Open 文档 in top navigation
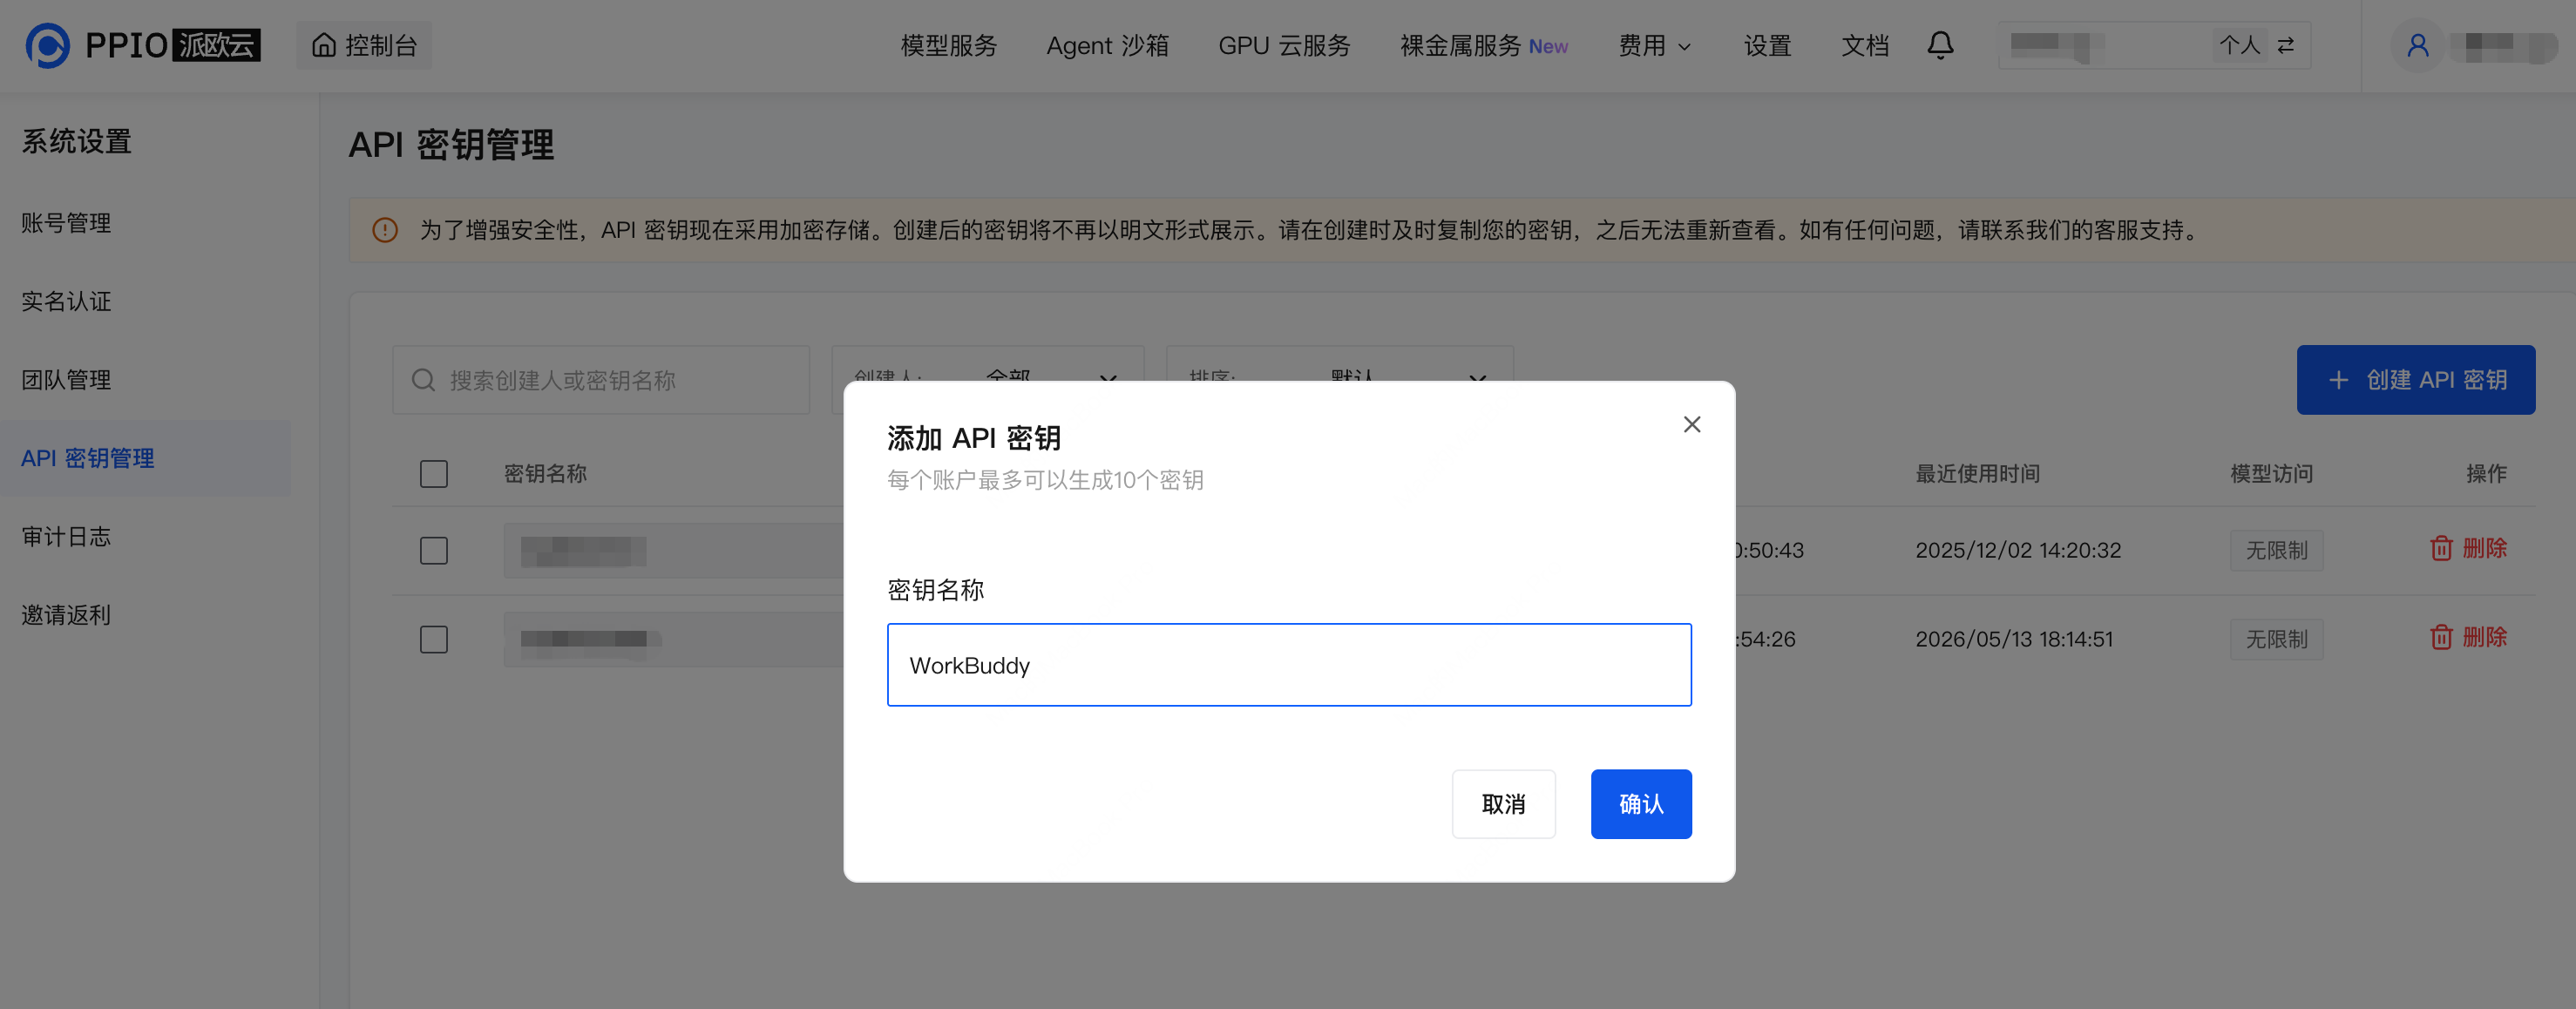 [1865, 46]
